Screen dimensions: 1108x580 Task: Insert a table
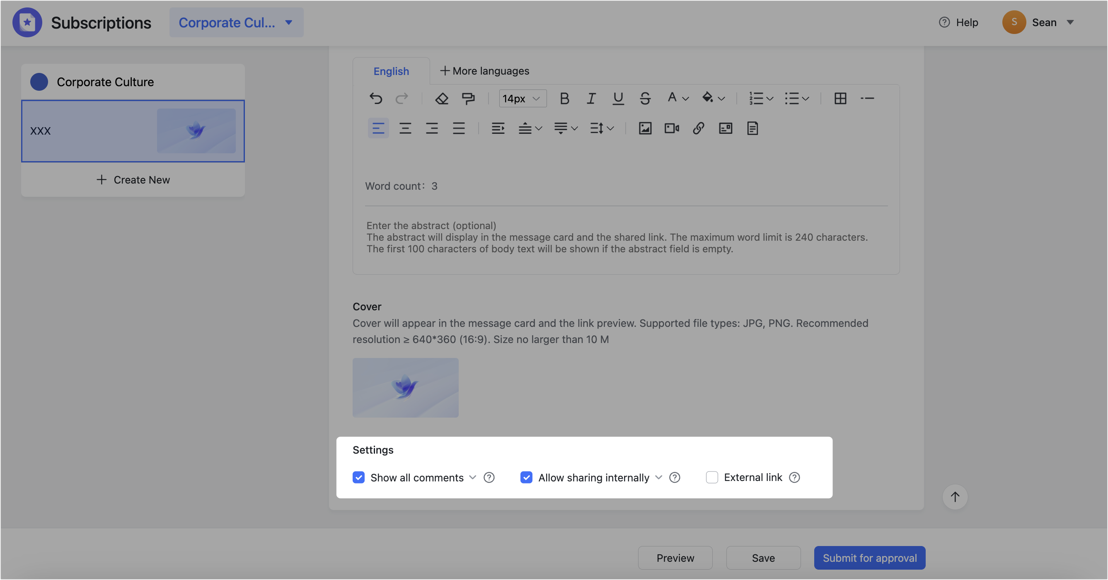tap(840, 99)
